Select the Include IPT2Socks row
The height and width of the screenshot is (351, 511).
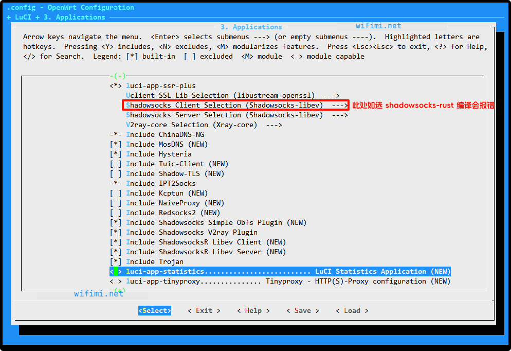(x=153, y=184)
